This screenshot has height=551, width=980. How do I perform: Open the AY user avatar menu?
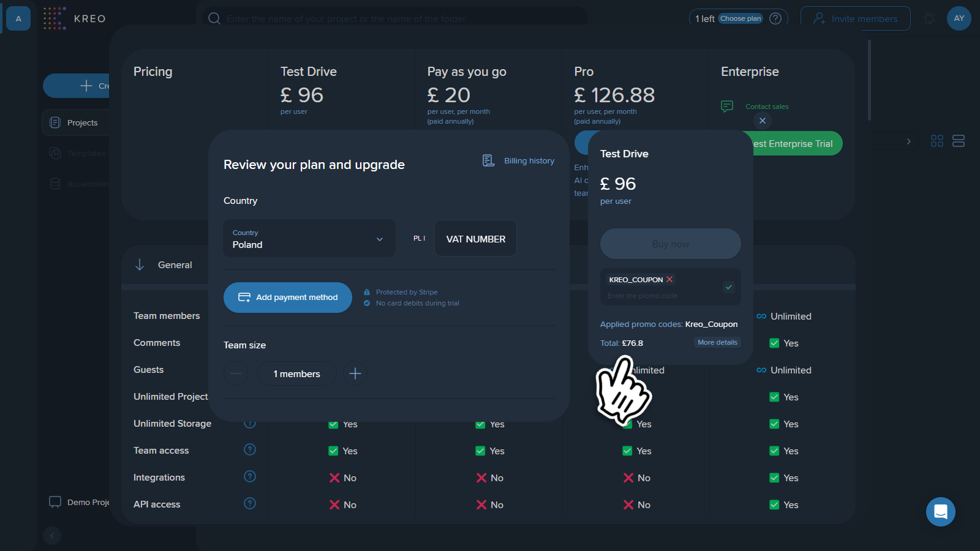pos(959,18)
